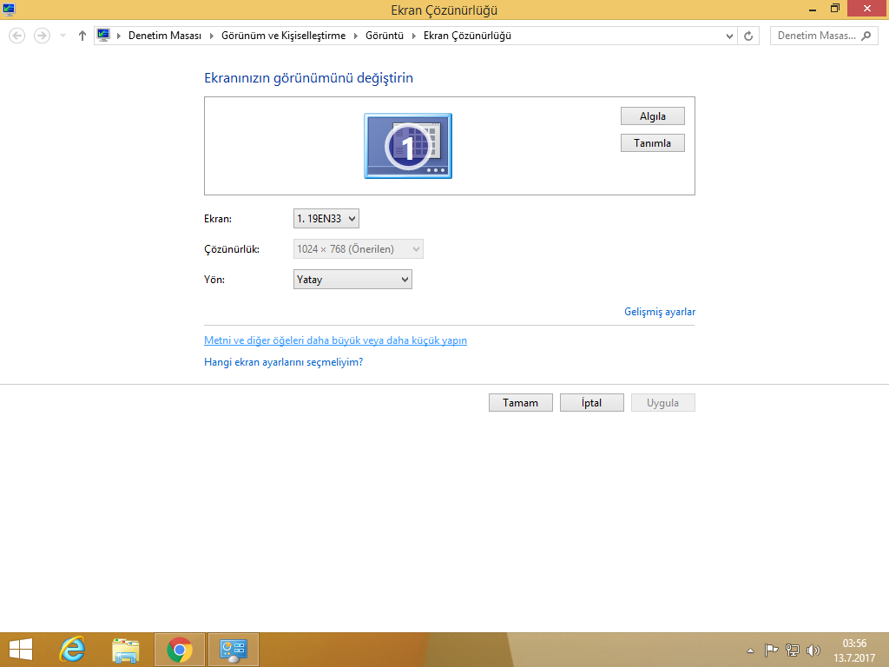Viewport: 889px width, 667px height.
Task: Refresh the Control Panel page
Action: click(x=748, y=36)
